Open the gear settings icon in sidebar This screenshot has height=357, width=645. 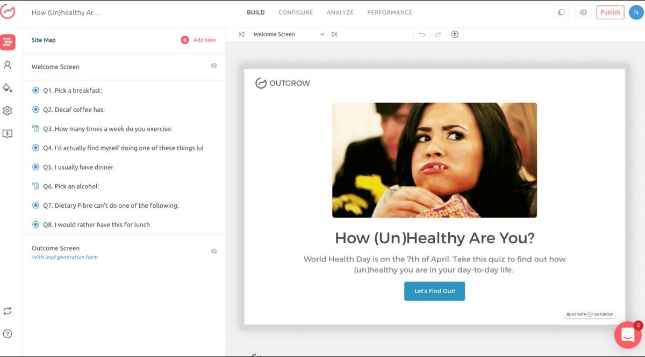click(x=8, y=111)
